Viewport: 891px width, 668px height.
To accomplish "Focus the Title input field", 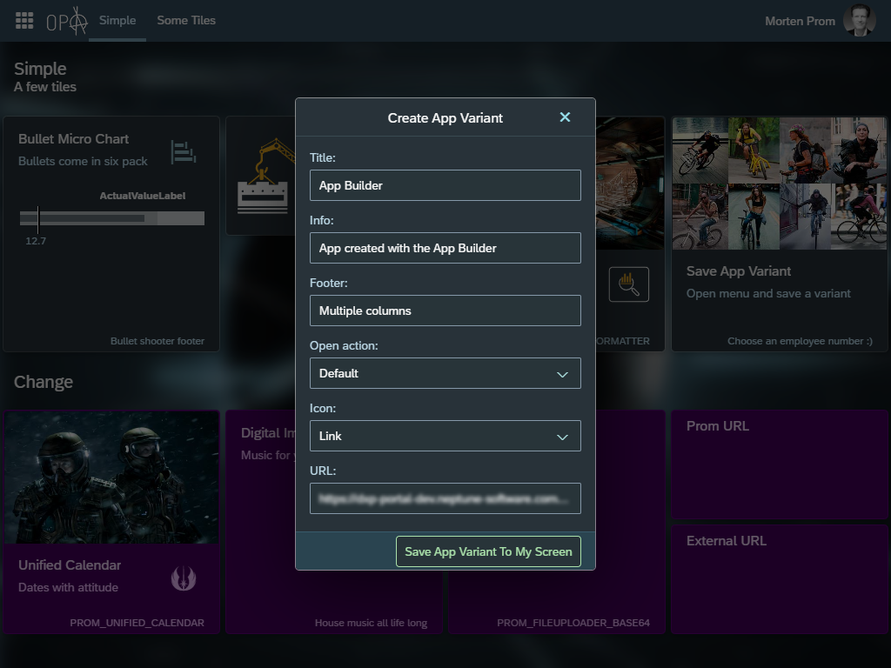I will point(445,185).
